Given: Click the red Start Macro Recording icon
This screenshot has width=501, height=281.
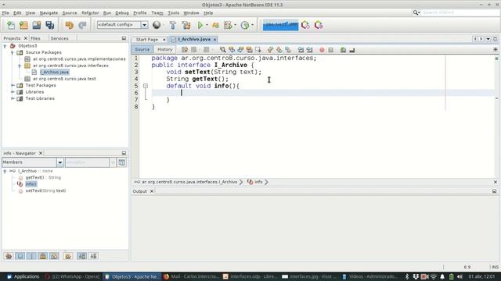Looking at the screenshot, I should pos(322,50).
